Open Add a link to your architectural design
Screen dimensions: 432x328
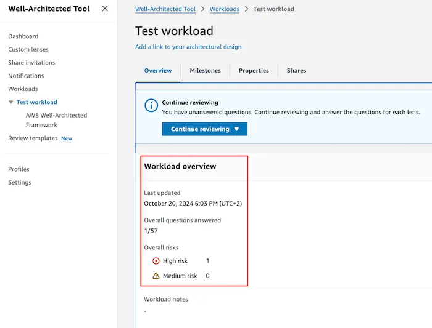[x=188, y=47]
